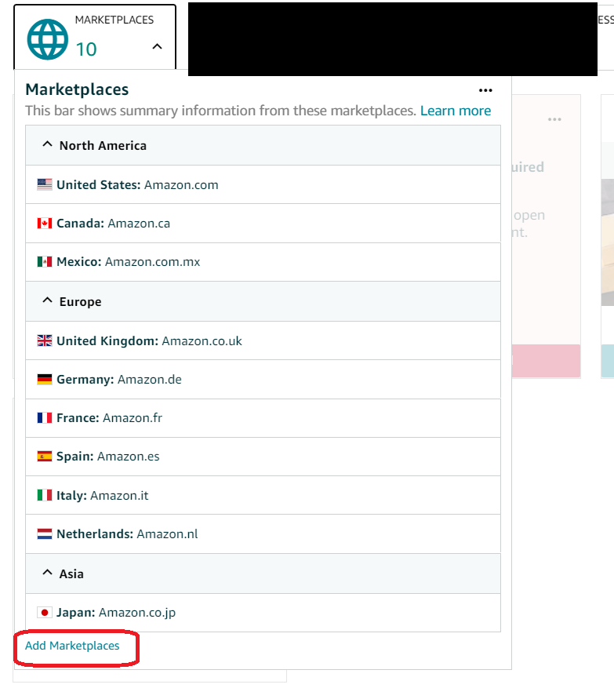This screenshot has width=614, height=699.
Task: Select Mexico: Amazon.com.mx marketplace
Action: [263, 262]
